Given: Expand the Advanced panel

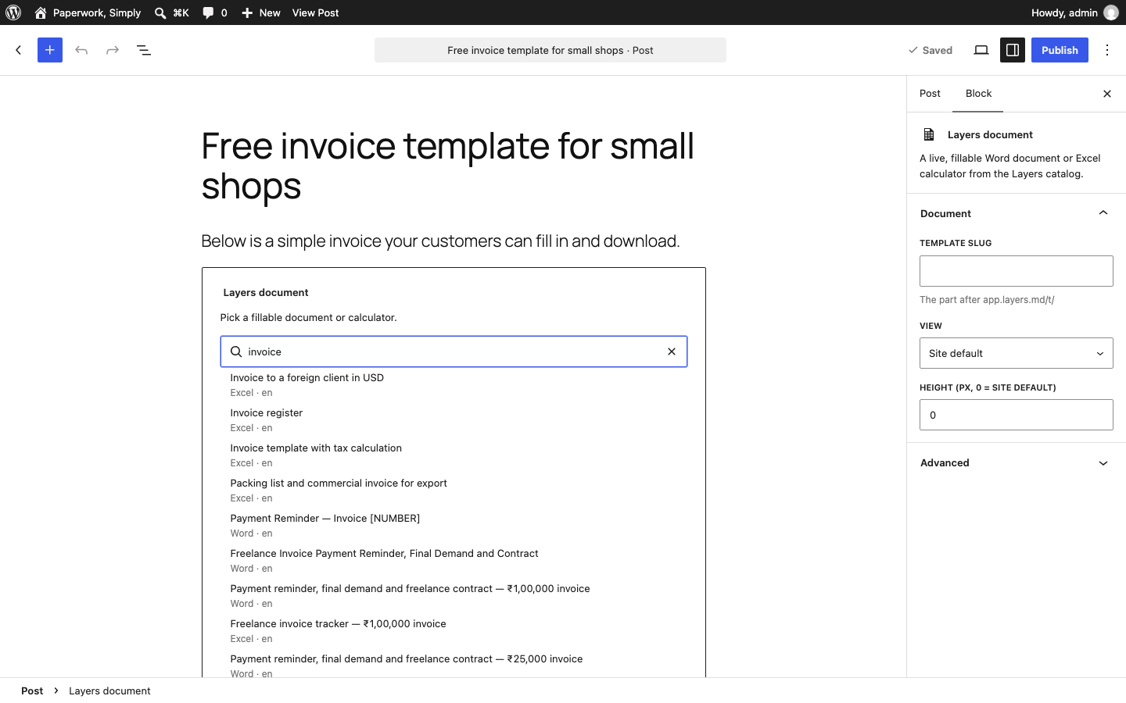Looking at the screenshot, I should point(1017,463).
